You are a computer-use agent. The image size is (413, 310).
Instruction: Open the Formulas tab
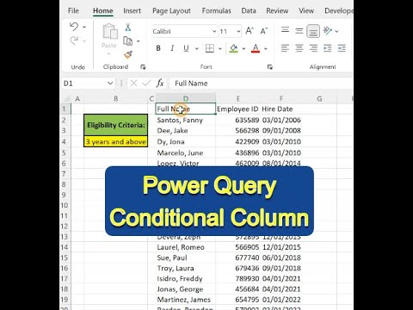coord(216,11)
